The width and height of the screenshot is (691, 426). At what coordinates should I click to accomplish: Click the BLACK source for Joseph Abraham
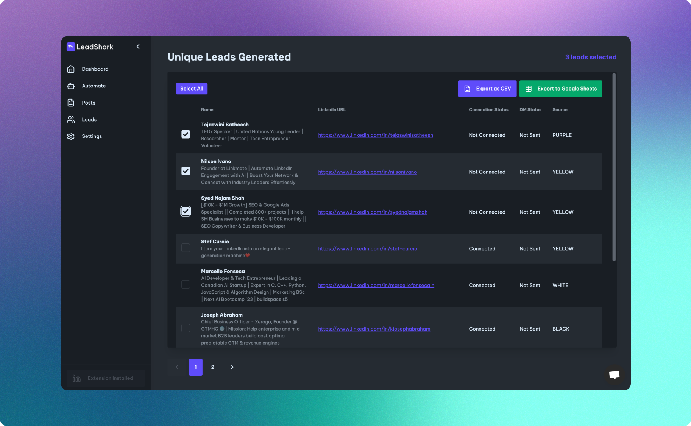[561, 329]
